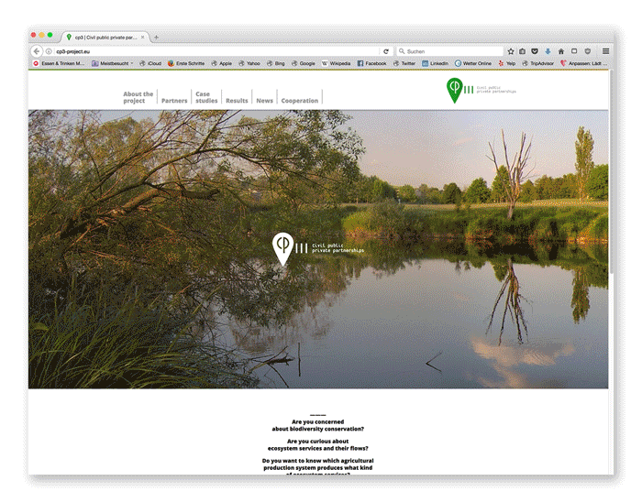Open the Wetter Online bookmark
Screen dimensions: 642x502
point(473,63)
